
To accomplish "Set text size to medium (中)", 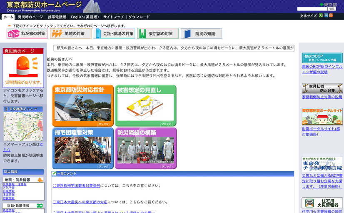I will point(326,15).
